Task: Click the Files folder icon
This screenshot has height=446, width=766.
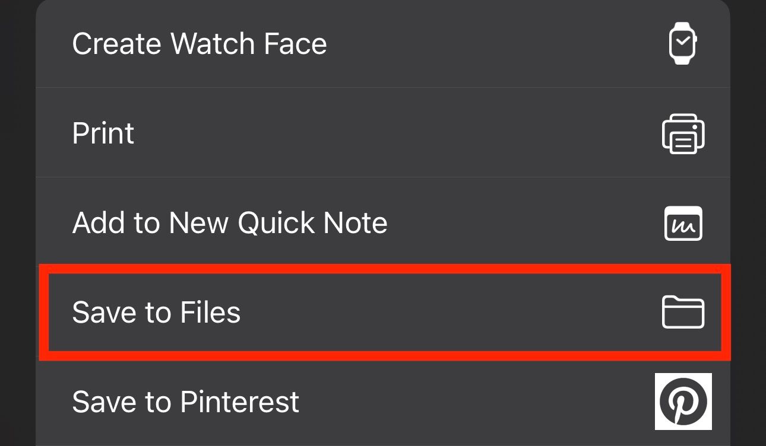Action: click(683, 312)
